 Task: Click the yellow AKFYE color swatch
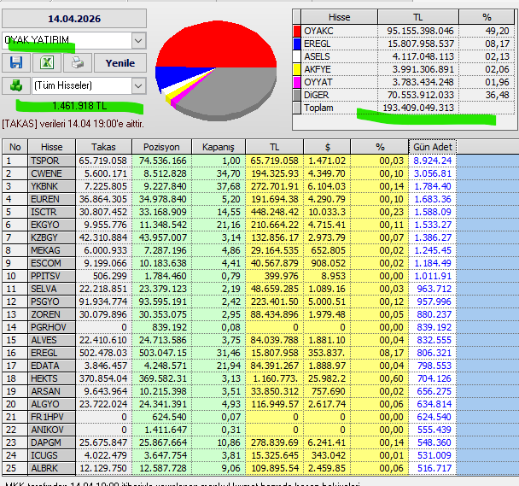pos(297,69)
